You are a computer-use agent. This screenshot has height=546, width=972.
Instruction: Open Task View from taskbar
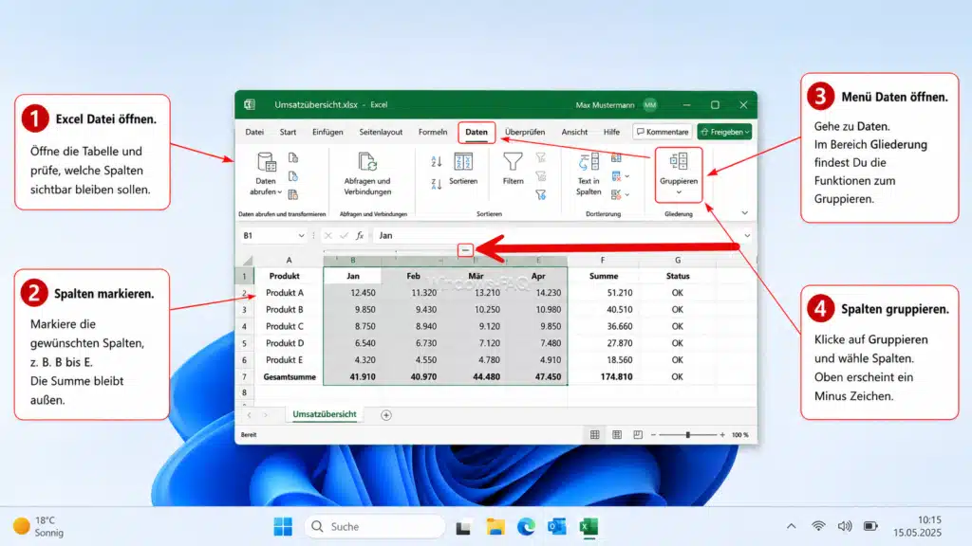463,527
